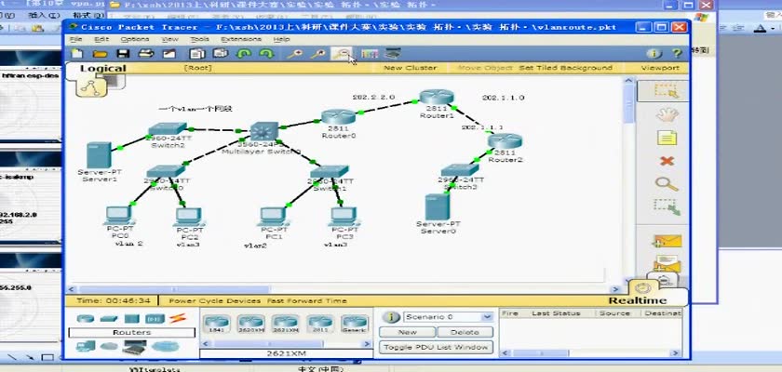Screen dimensions: 782x372
Task: Click the Zoom Reset magnifier icon
Action: tap(318, 53)
